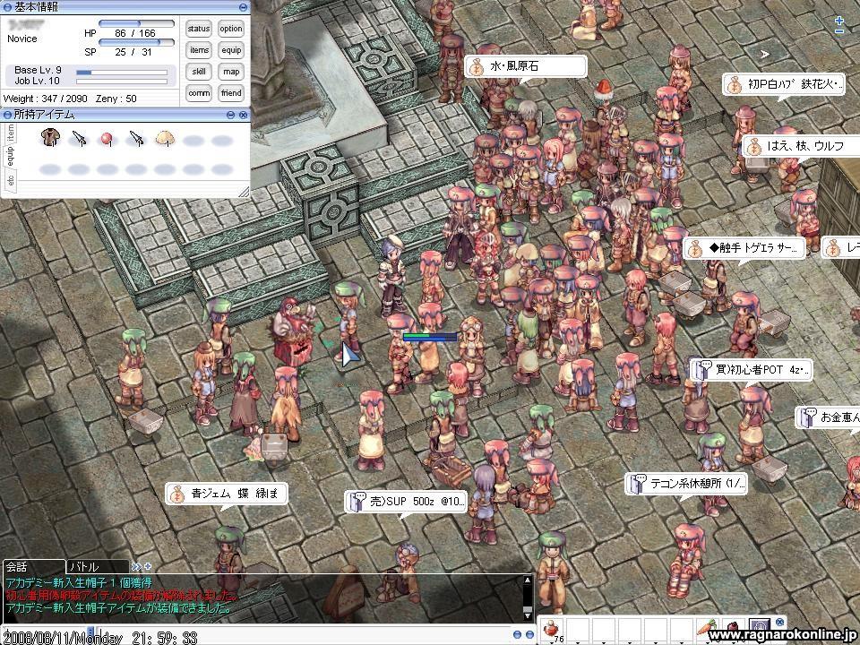Open the ◆触手 トゲエラ vendor shop
The image size is (860, 645).
[744, 248]
